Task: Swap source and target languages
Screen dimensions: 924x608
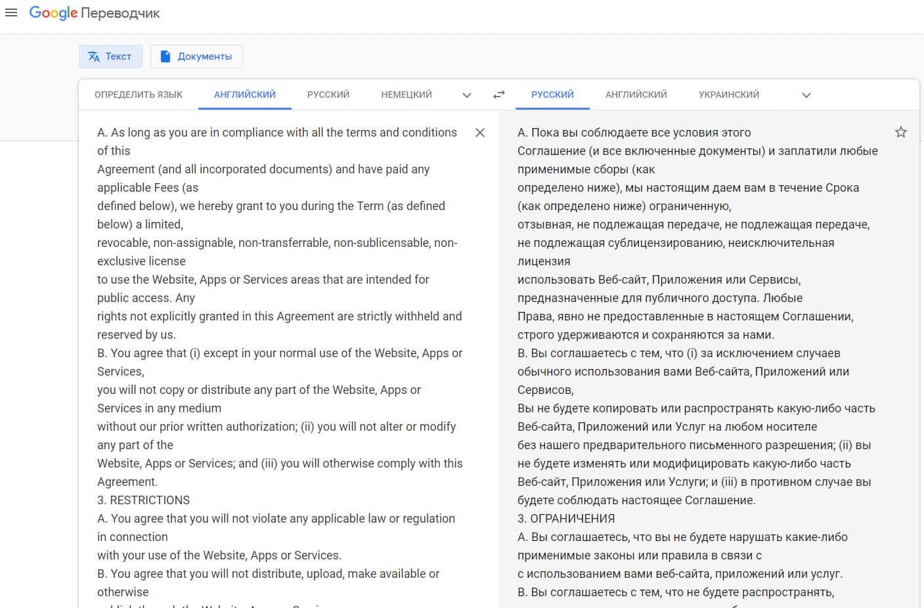Action: tap(499, 95)
